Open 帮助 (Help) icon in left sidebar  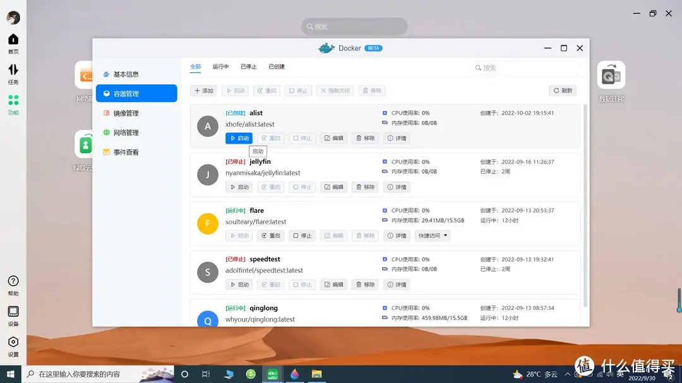click(x=13, y=281)
